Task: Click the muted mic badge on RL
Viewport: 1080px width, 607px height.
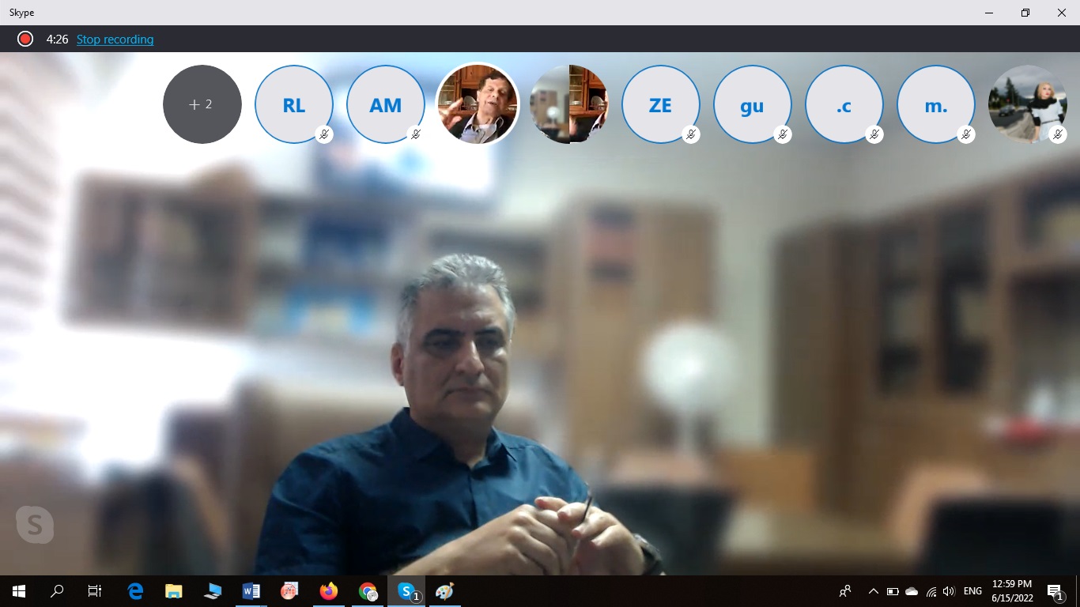Action: pos(323,134)
